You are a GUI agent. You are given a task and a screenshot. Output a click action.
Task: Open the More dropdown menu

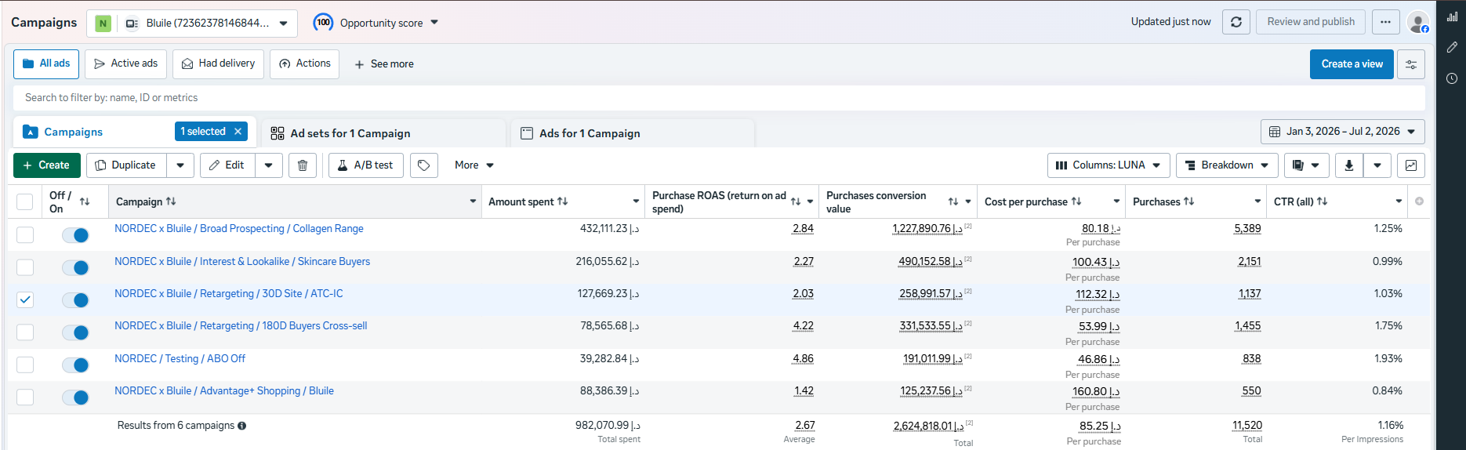coord(474,165)
